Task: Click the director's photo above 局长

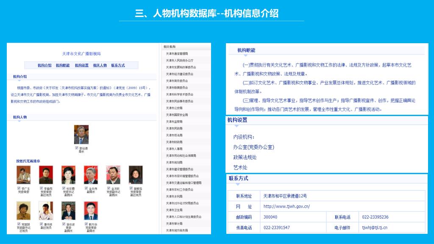Action: pyautogui.click(x=81, y=135)
